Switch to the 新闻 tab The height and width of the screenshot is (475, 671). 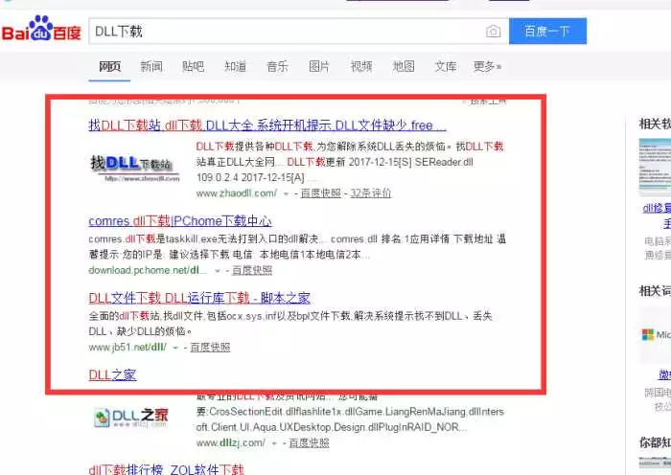(x=151, y=66)
